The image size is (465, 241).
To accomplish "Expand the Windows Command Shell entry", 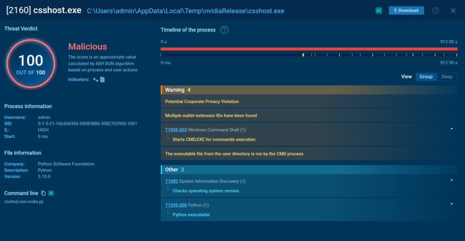I will coord(451,129).
